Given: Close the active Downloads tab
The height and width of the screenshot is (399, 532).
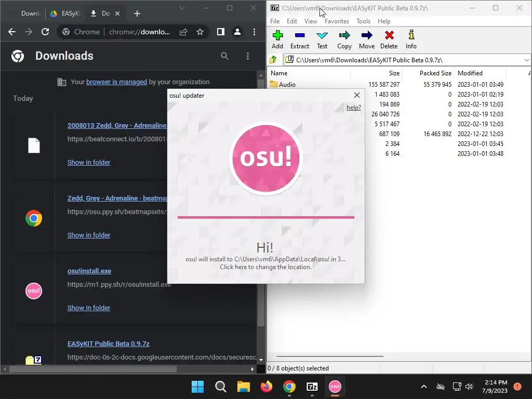Looking at the screenshot, I should [117, 13].
